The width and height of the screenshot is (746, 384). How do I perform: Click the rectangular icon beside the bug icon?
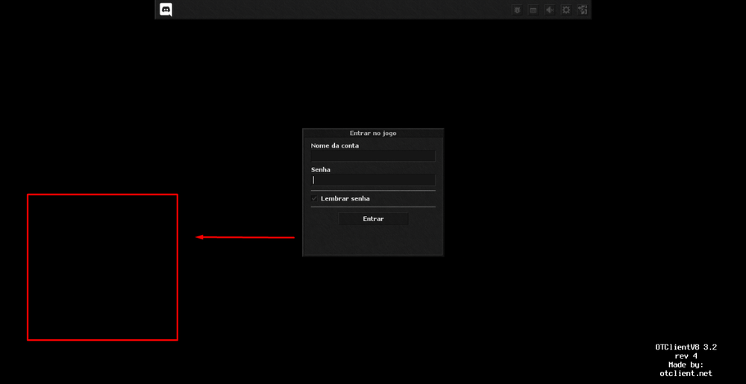point(533,10)
